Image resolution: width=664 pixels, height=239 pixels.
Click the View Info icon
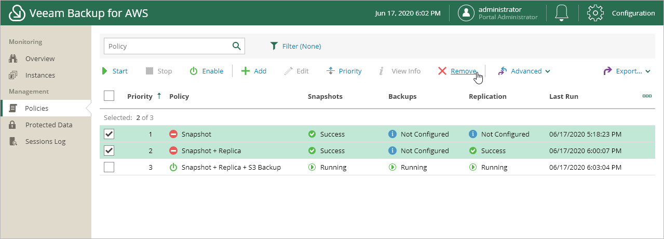[x=381, y=71]
